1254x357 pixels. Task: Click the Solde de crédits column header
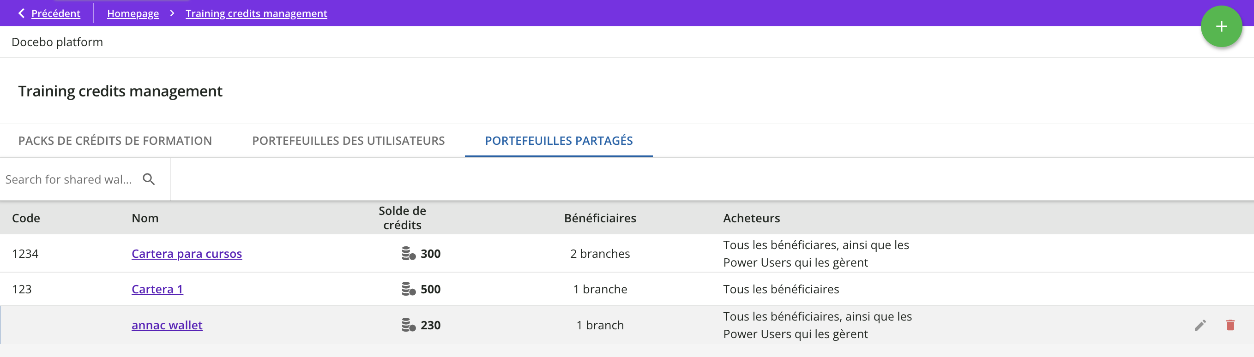[402, 218]
